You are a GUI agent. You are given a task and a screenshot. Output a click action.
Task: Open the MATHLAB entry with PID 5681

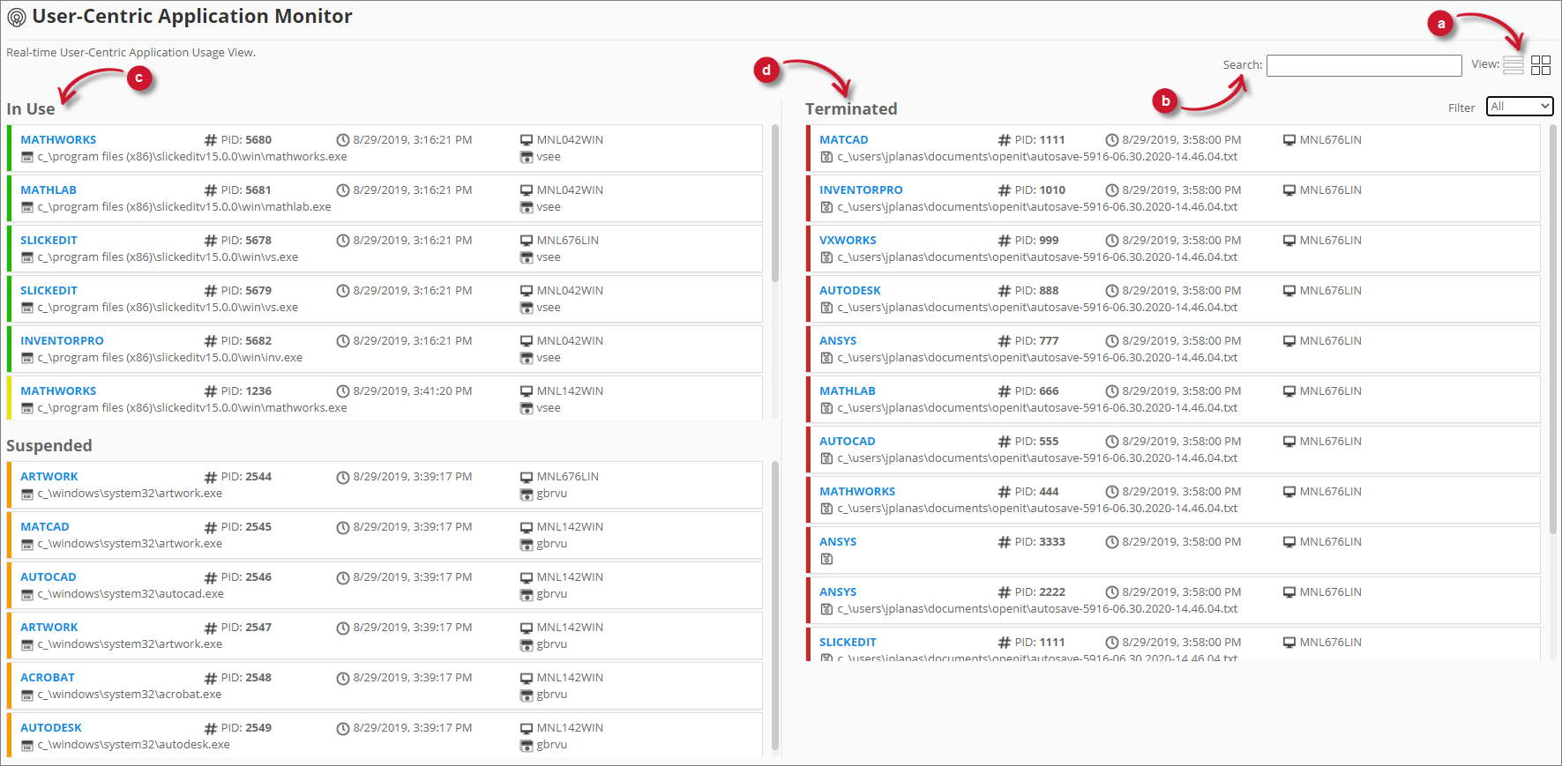pyautogui.click(x=49, y=190)
